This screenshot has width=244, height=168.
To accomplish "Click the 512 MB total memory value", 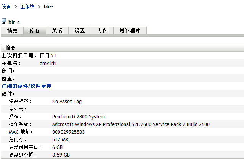I will (x=60, y=140).
